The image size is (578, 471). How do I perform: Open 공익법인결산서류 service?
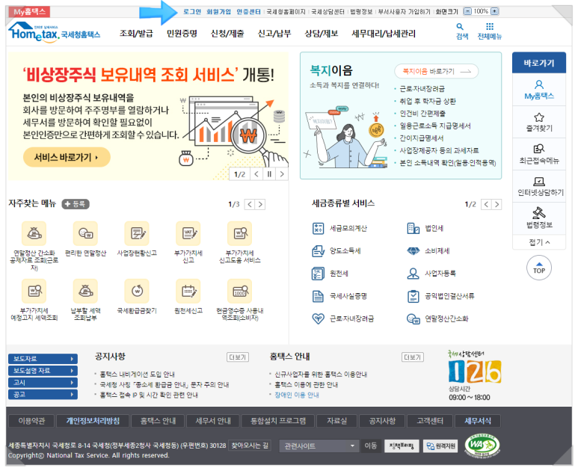pos(441,296)
